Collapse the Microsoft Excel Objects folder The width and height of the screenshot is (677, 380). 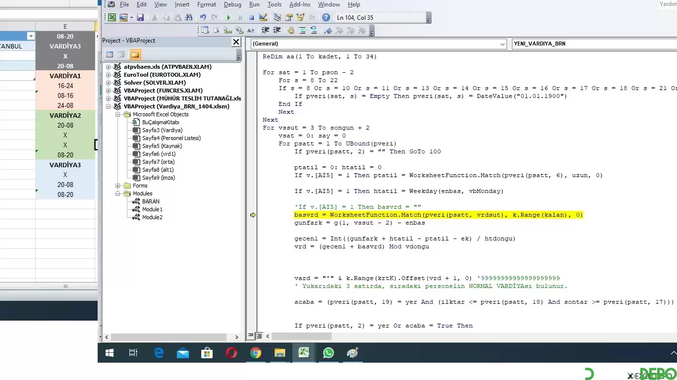coord(118,114)
